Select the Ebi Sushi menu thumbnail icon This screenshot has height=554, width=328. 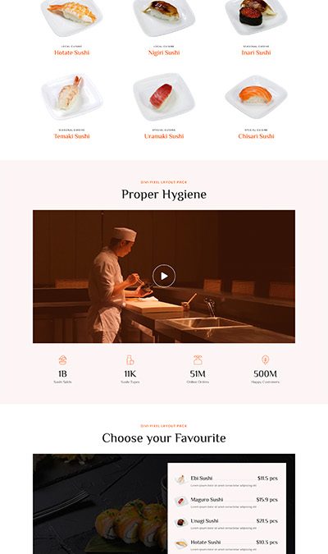coord(180,479)
